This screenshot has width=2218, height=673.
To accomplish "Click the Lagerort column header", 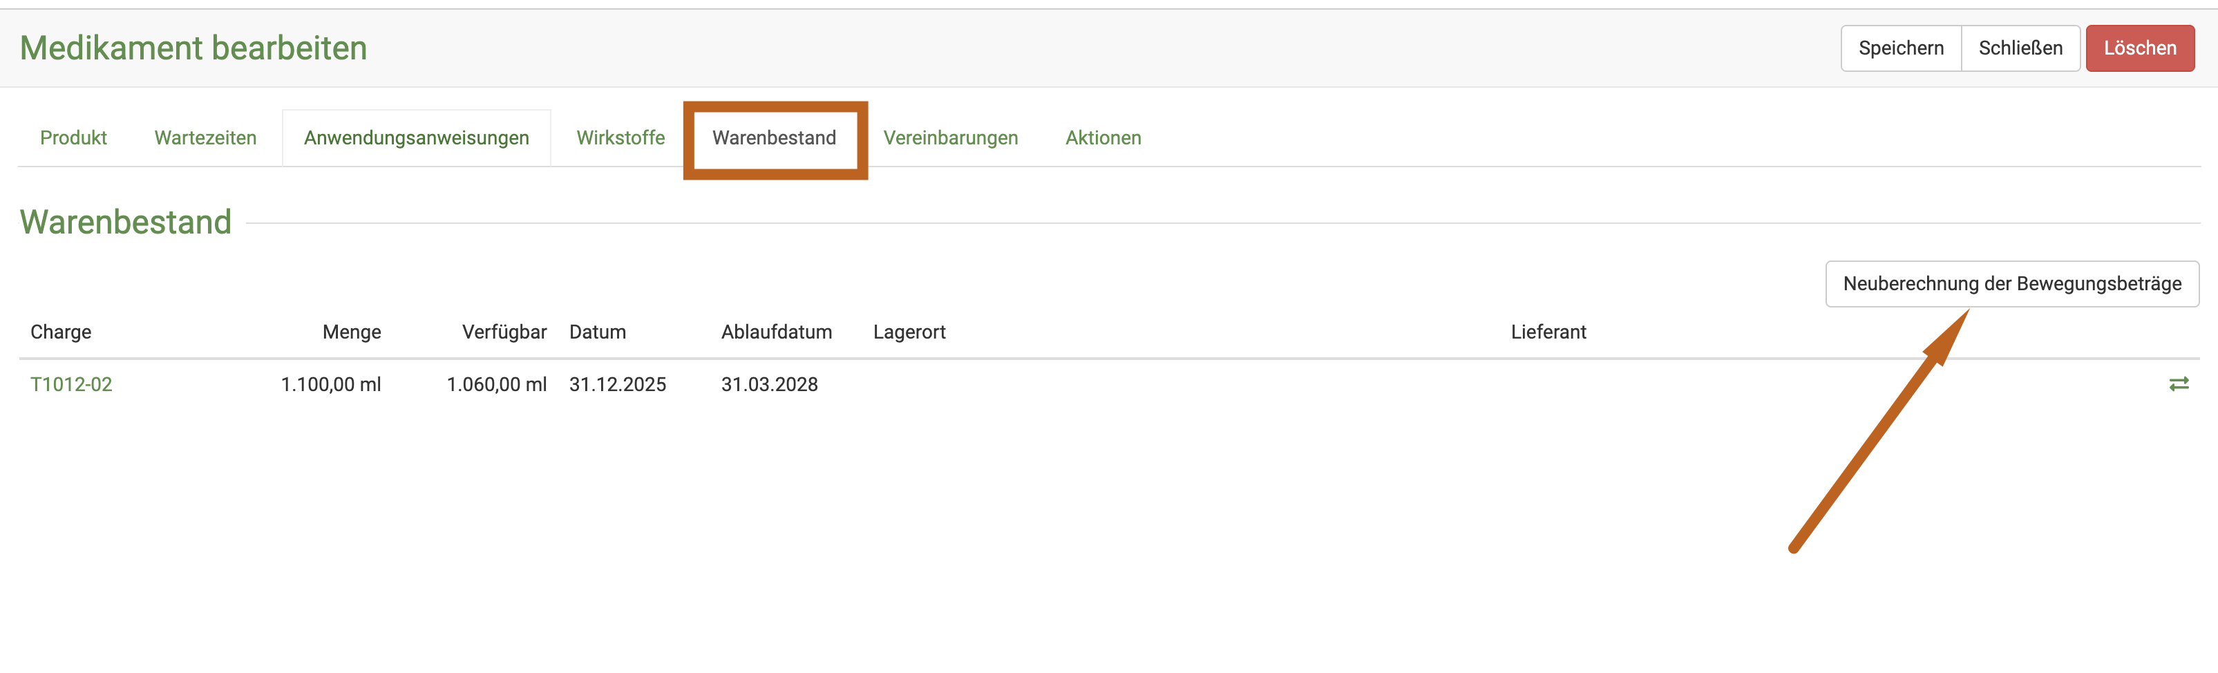I will 909,332.
